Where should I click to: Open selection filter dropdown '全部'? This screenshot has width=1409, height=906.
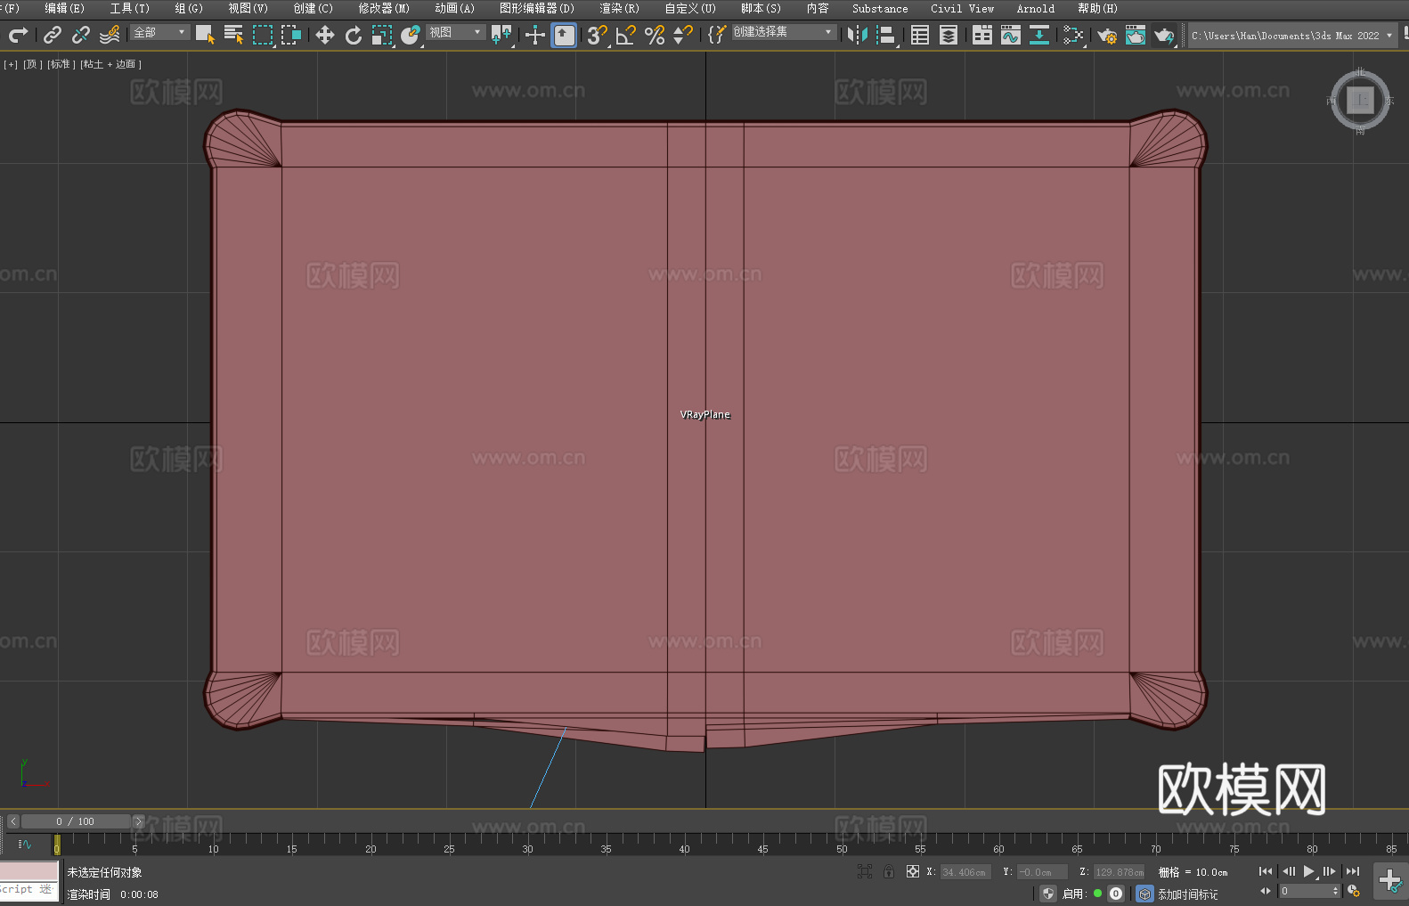point(160,32)
